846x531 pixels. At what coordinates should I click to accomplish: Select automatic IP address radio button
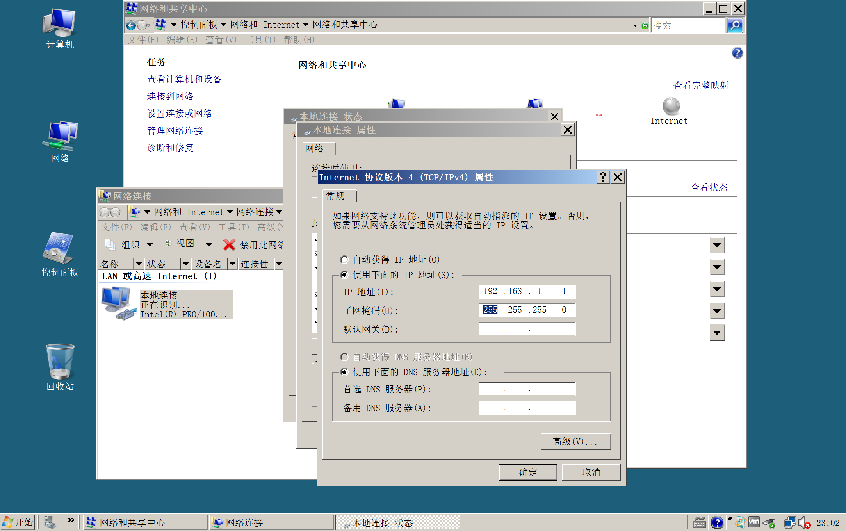[x=344, y=260]
